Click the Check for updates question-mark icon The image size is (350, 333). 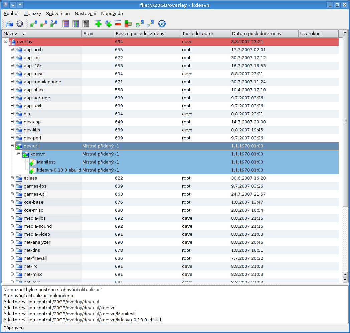(53, 24)
